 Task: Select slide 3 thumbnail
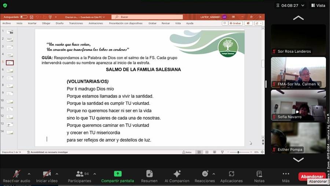[10, 48]
